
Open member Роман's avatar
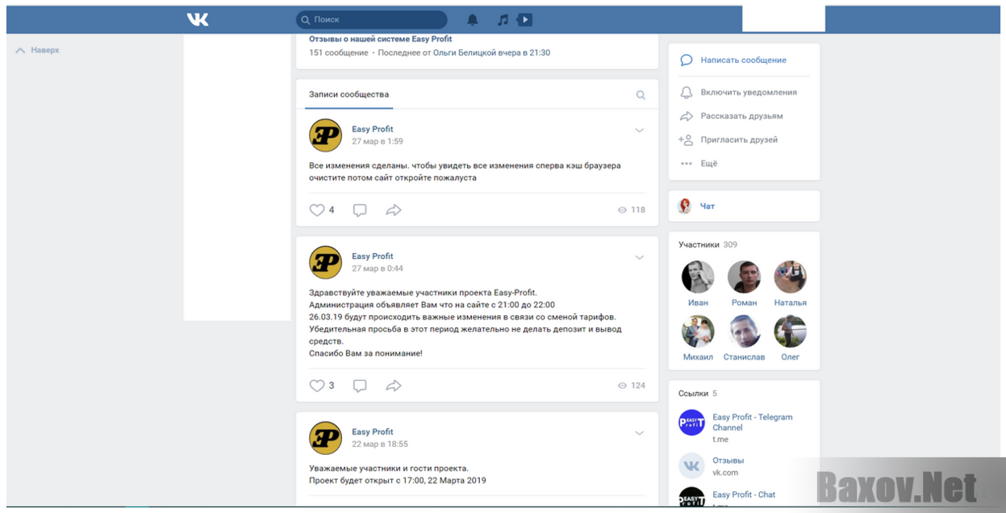744,277
